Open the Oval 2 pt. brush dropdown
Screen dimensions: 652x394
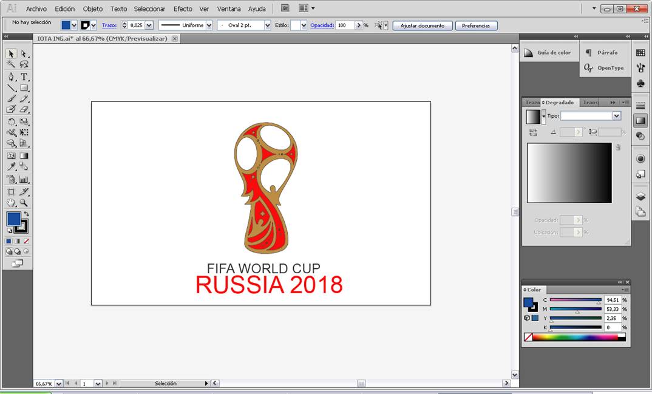coord(267,25)
